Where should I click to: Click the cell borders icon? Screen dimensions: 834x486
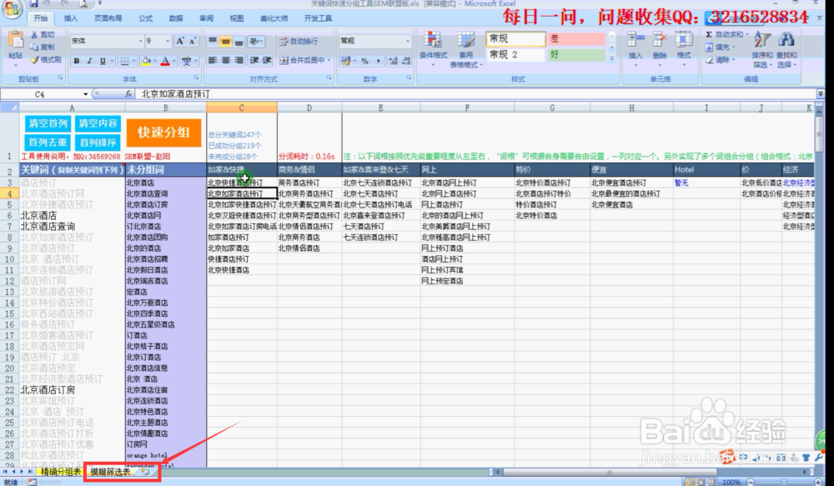(124, 61)
